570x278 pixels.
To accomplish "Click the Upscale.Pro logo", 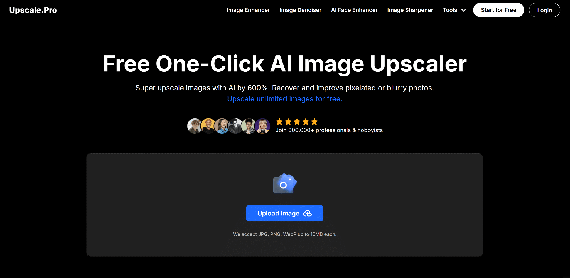I will click(33, 10).
